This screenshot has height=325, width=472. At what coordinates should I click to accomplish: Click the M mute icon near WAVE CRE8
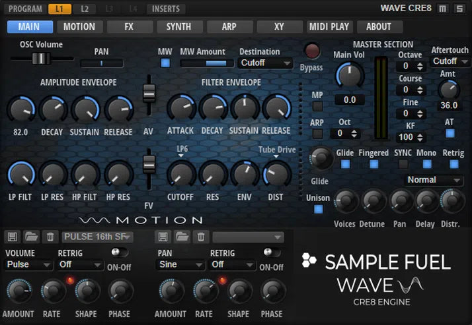click(x=442, y=9)
